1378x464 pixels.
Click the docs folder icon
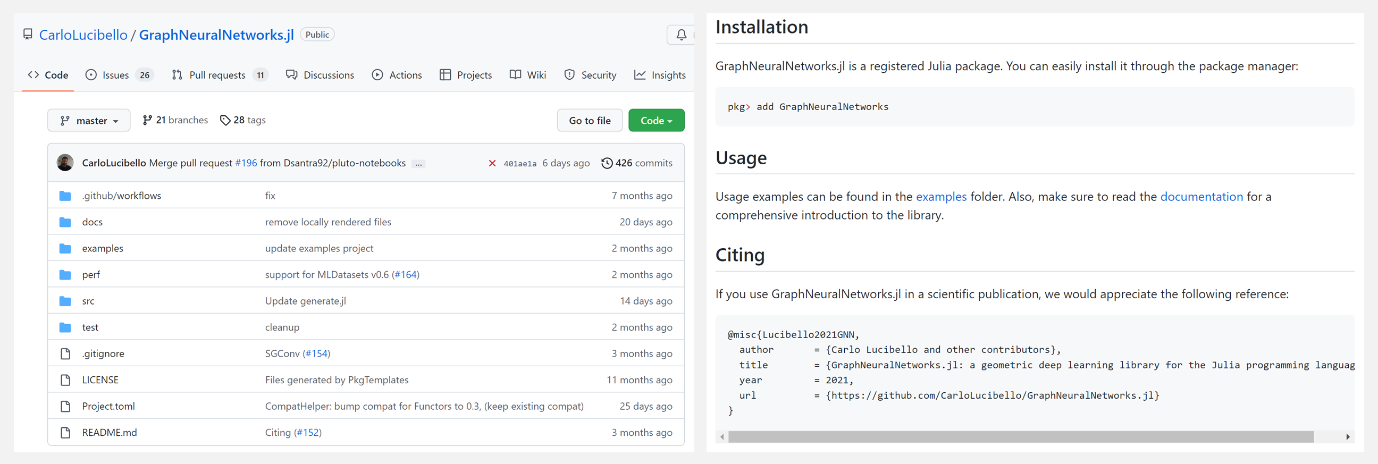pos(65,222)
